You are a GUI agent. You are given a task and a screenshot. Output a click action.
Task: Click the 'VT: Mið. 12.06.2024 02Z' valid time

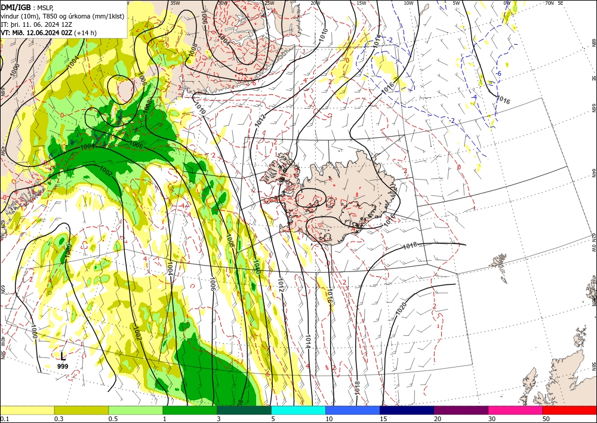coord(36,33)
